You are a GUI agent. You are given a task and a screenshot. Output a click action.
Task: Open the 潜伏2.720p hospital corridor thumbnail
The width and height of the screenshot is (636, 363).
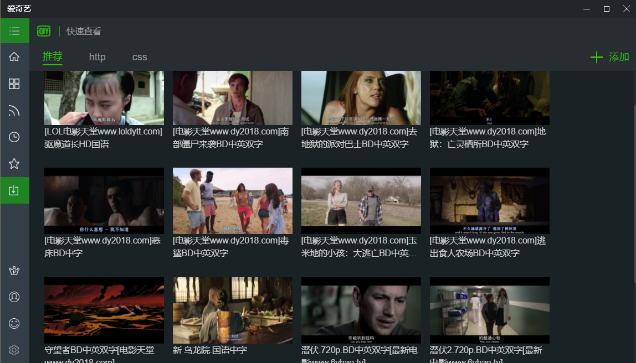[x=490, y=310]
